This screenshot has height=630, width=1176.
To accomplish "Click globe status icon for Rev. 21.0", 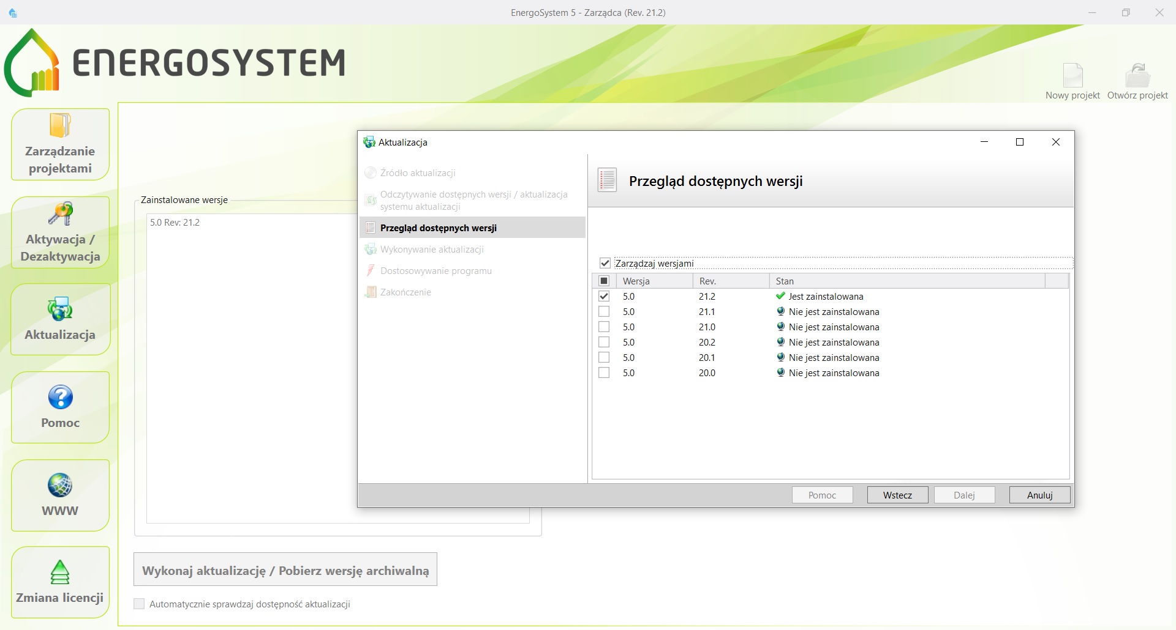I will (780, 327).
